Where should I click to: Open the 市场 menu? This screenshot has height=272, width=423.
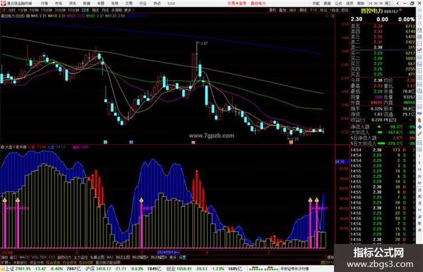point(58,4)
